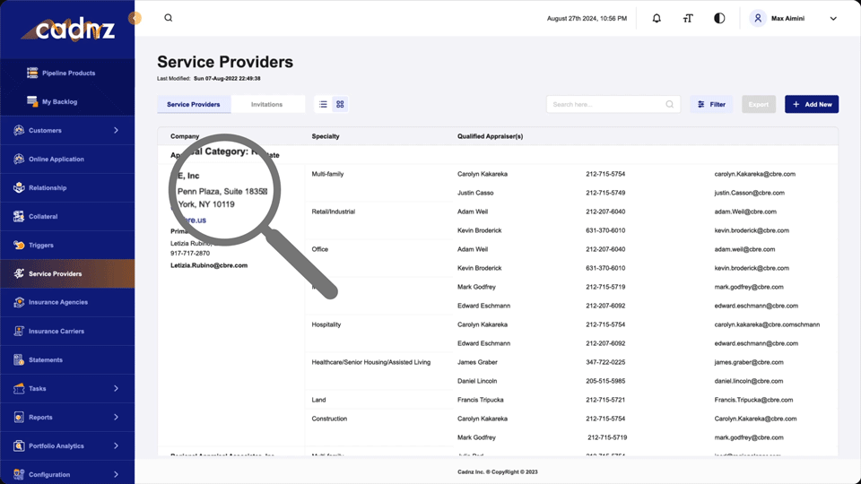Toggle the dark/light contrast mode icon

(719, 18)
